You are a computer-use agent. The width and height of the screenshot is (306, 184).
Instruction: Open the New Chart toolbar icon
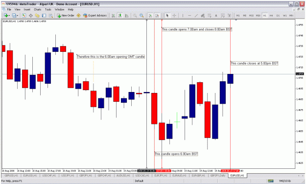coord(6,15)
